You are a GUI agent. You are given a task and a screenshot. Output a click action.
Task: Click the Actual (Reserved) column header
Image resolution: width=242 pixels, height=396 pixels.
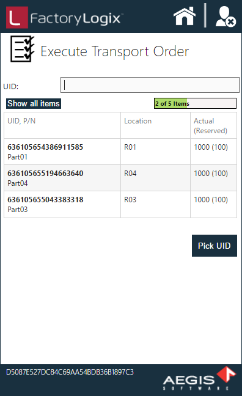pos(213,125)
